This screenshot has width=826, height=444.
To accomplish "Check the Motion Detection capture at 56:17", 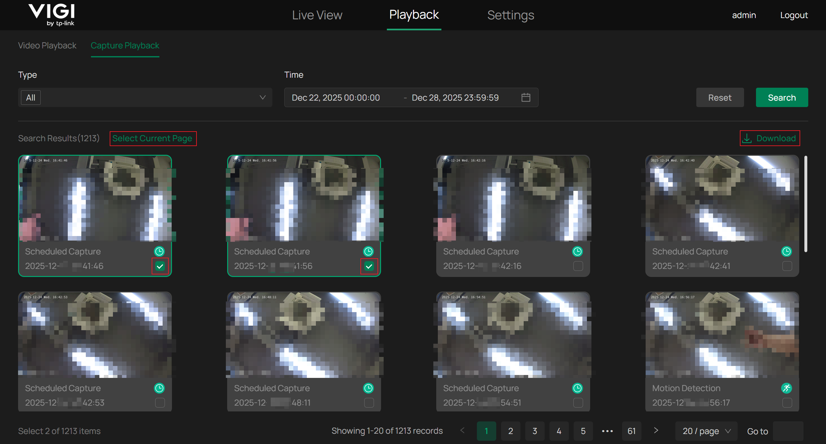I will pyautogui.click(x=787, y=403).
